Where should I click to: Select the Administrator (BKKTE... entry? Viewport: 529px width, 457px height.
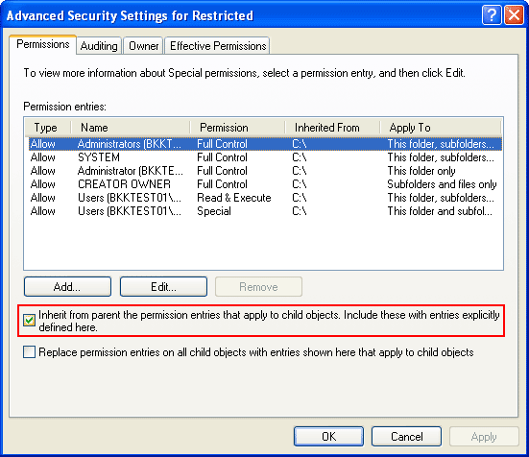[265, 171]
